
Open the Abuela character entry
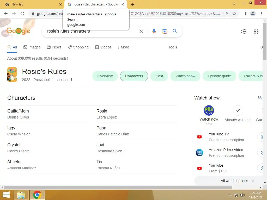coord(47,165)
